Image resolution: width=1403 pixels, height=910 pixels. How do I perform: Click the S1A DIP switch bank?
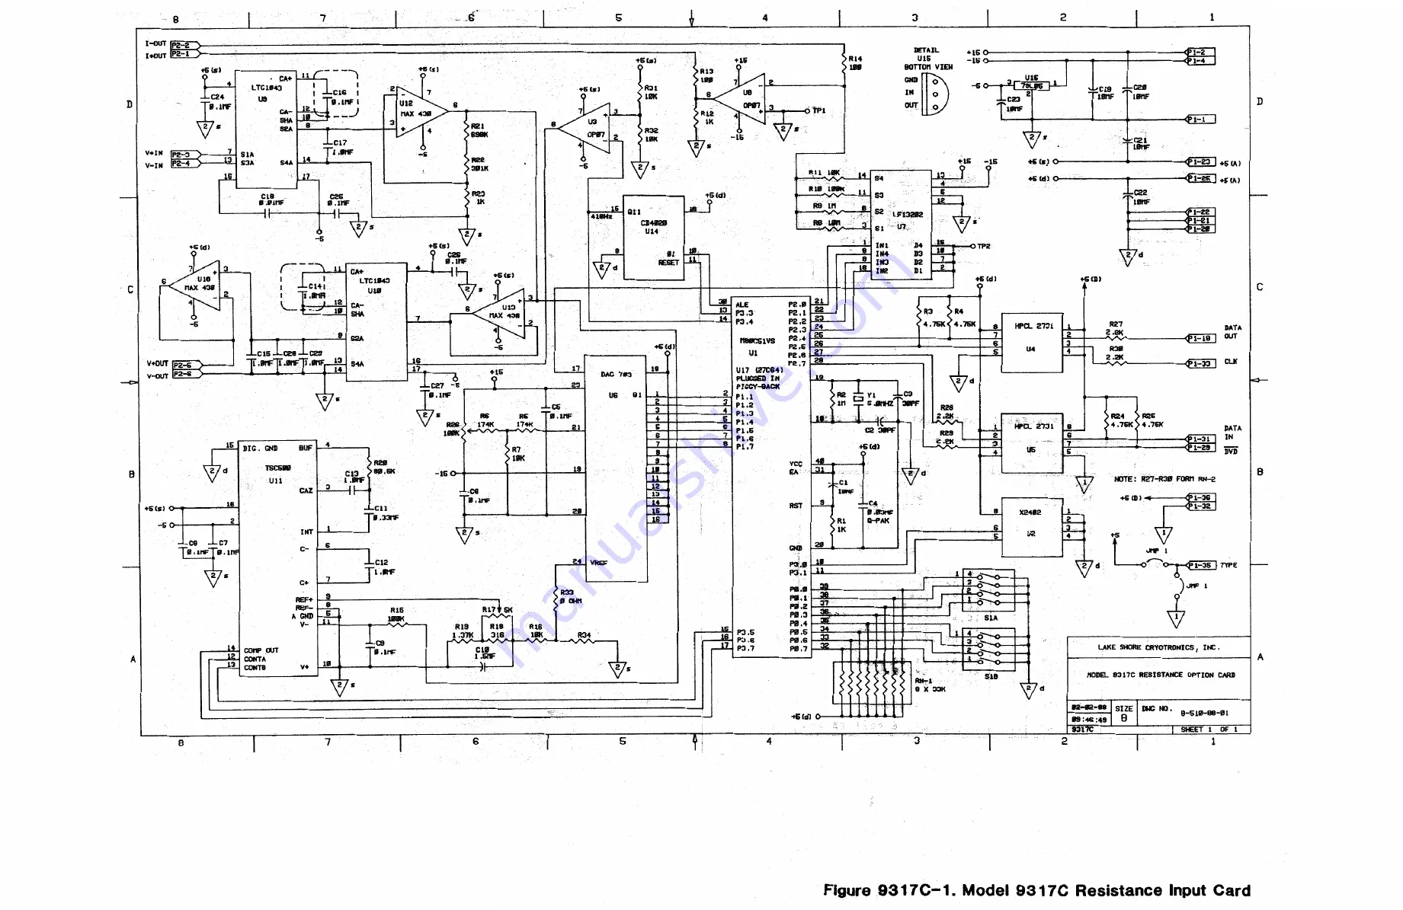(x=989, y=589)
